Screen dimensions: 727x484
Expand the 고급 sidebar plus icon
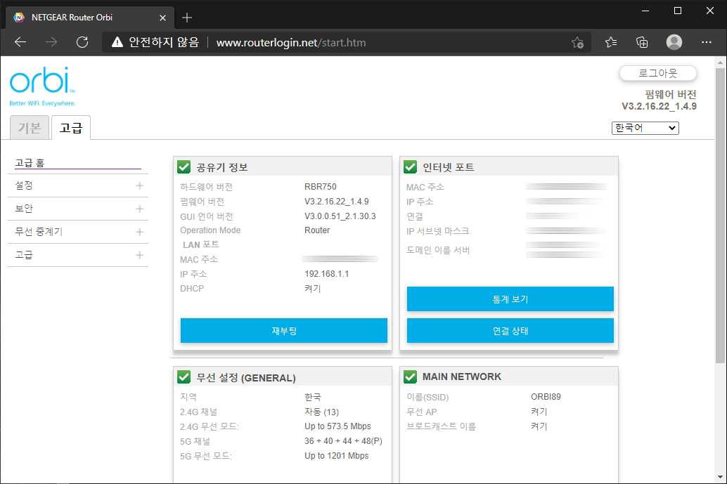[x=139, y=255]
